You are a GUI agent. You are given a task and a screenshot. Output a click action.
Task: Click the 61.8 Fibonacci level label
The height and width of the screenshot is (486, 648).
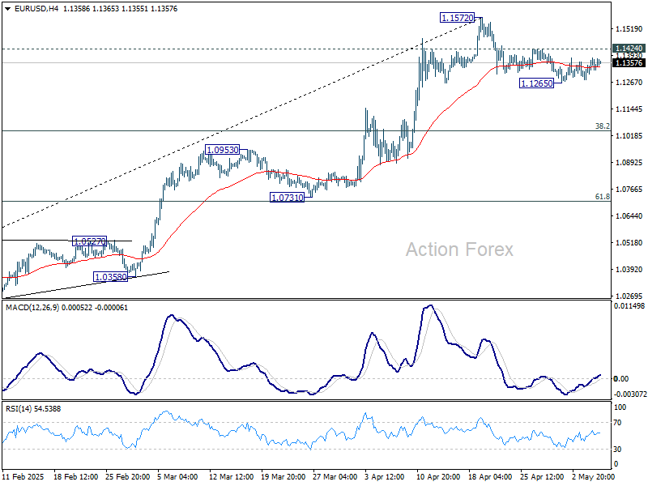pos(603,197)
